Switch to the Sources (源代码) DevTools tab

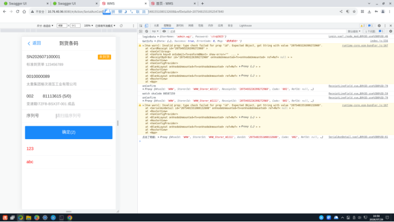(179, 26)
